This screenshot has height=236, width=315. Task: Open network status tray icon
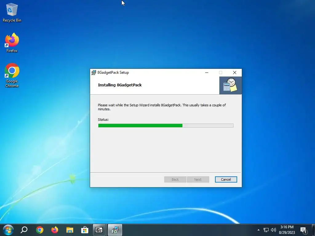tap(266, 230)
